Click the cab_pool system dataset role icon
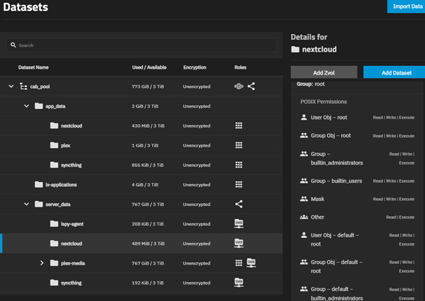This screenshot has height=301, width=425. (x=238, y=87)
